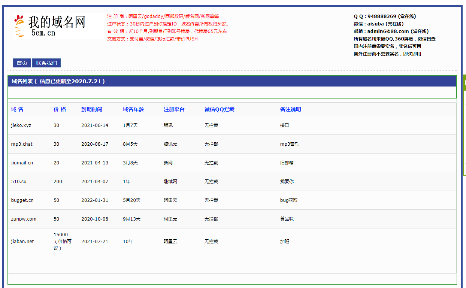466x288 pixels.
Task: Click the 5em.cn rooster site logo
Action: pos(50,25)
